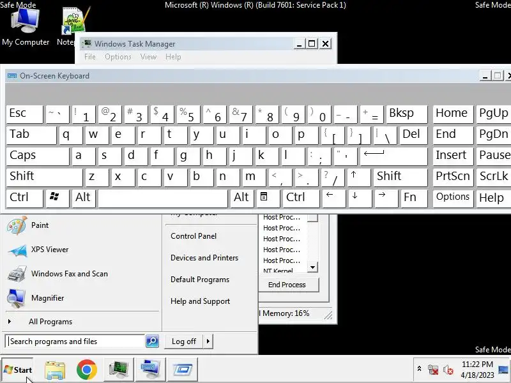Open the muted volume tray icon

448,370
